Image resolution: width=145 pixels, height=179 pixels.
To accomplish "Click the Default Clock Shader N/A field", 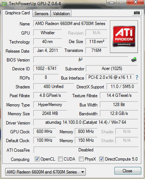I will (127, 140).
